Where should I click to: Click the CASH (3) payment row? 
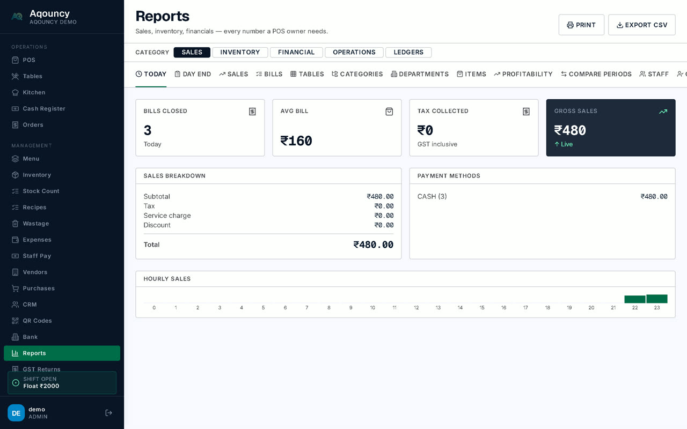click(542, 197)
